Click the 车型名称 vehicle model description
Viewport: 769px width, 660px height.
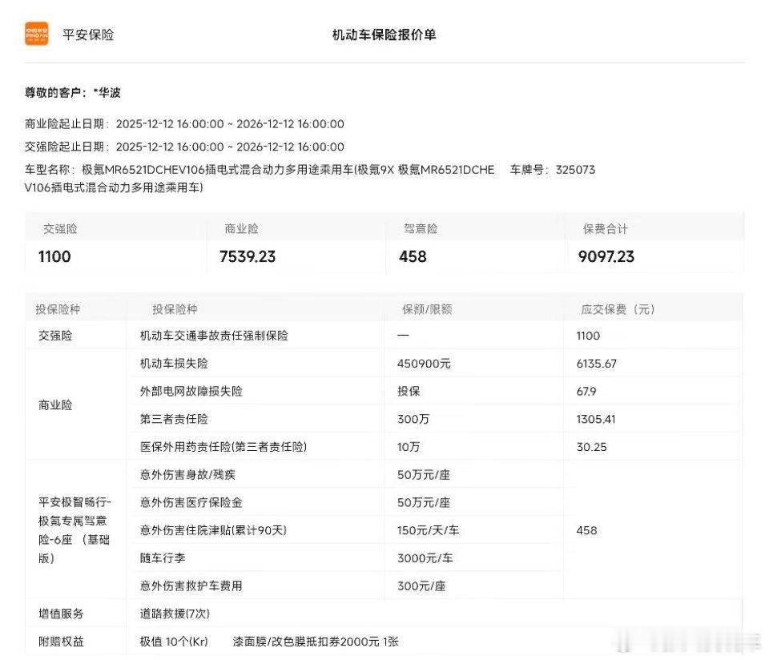pos(260,179)
